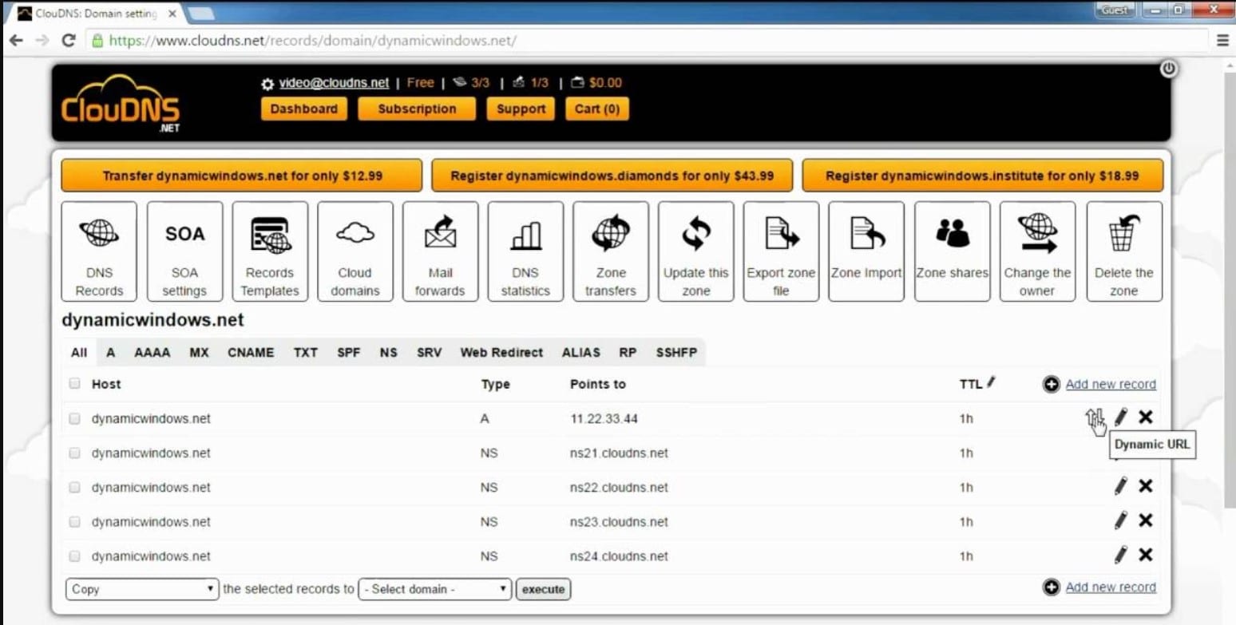This screenshot has height=625, width=1236.
Task: Click the execute button
Action: (x=543, y=589)
